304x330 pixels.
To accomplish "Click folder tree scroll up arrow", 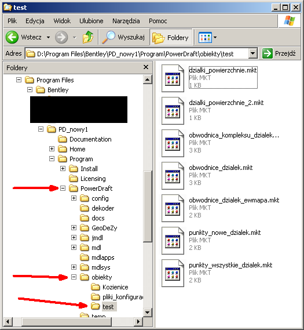I will [148, 79].
